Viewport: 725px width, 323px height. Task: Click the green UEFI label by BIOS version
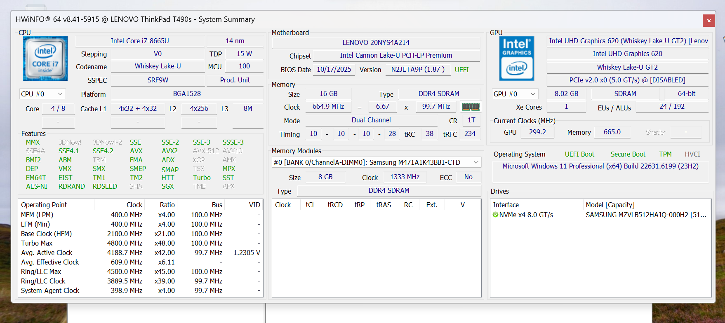(462, 70)
